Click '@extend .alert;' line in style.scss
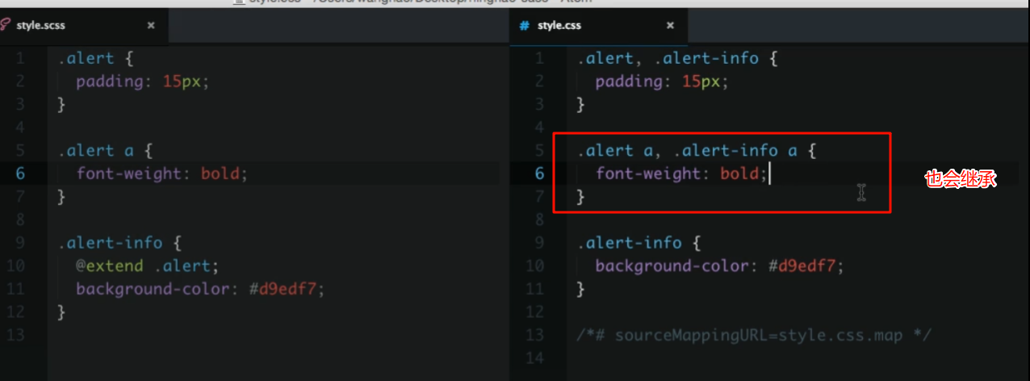 point(148,266)
